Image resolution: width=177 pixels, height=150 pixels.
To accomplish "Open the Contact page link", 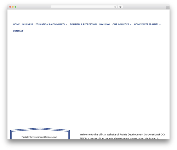I will (x=18, y=31).
